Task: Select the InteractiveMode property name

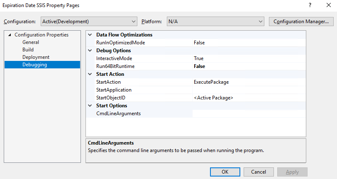Action: pyautogui.click(x=114, y=58)
